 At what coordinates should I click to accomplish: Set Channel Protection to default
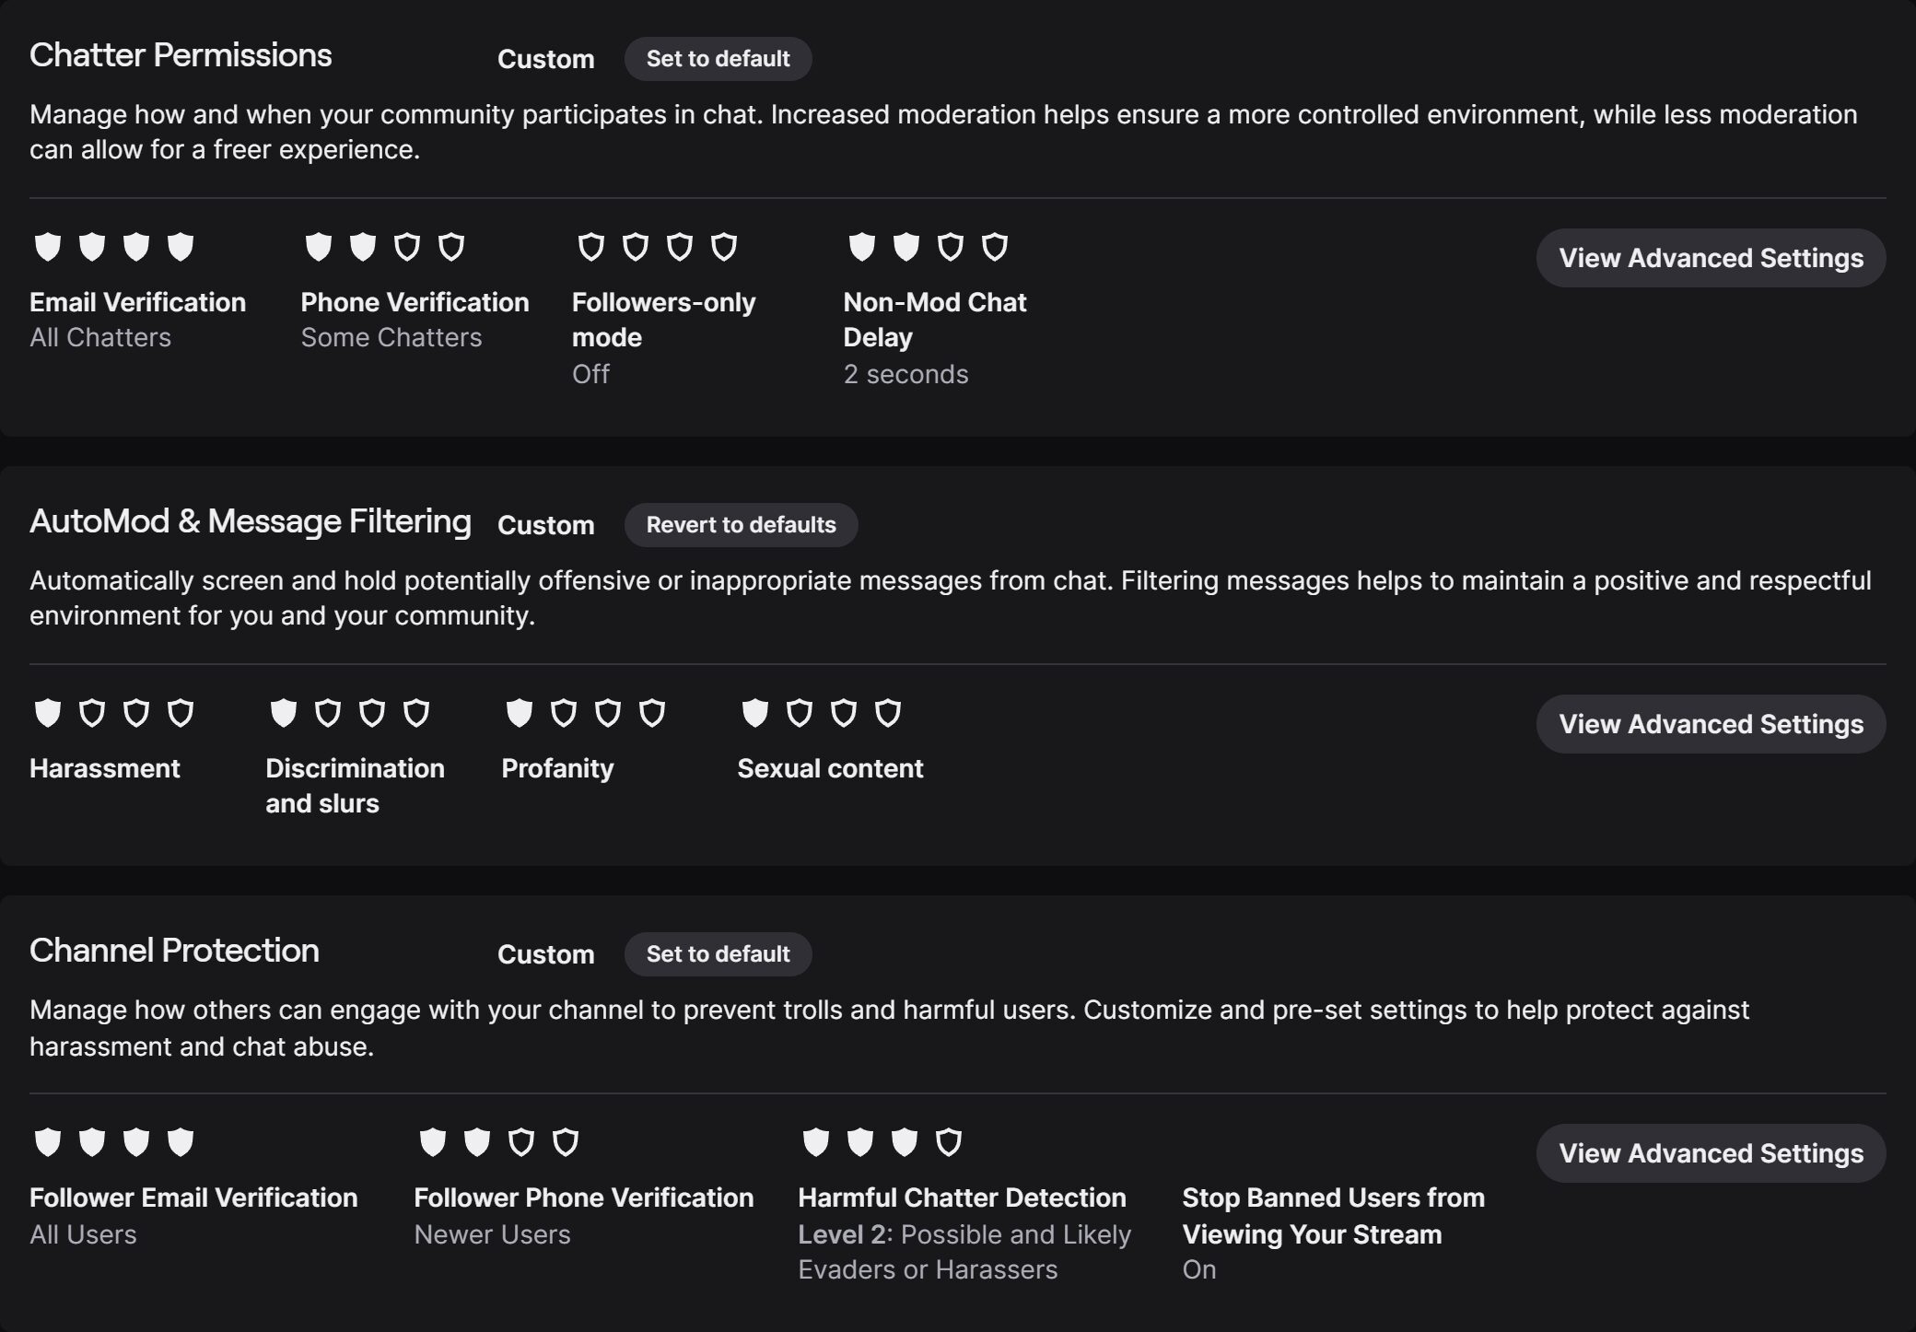coord(718,954)
